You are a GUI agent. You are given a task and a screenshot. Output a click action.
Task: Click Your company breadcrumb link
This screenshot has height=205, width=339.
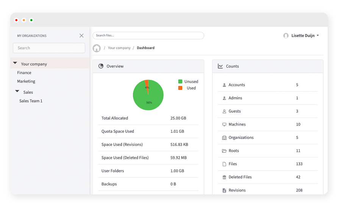click(x=119, y=48)
